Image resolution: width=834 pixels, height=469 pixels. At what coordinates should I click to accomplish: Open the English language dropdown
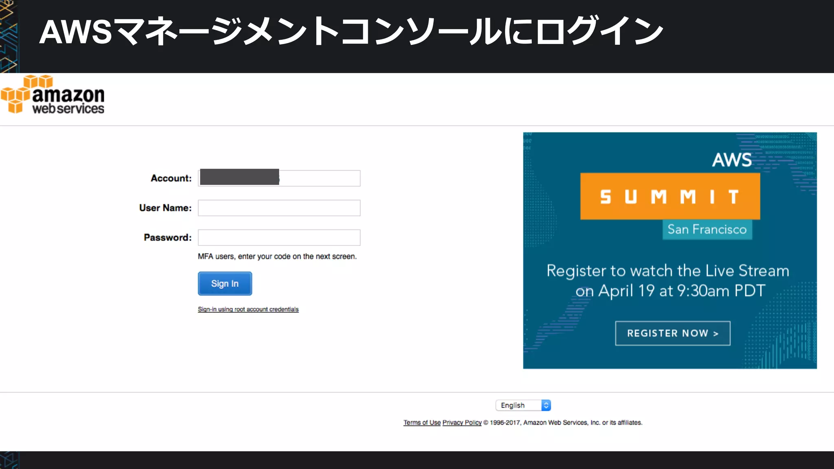tap(523, 405)
